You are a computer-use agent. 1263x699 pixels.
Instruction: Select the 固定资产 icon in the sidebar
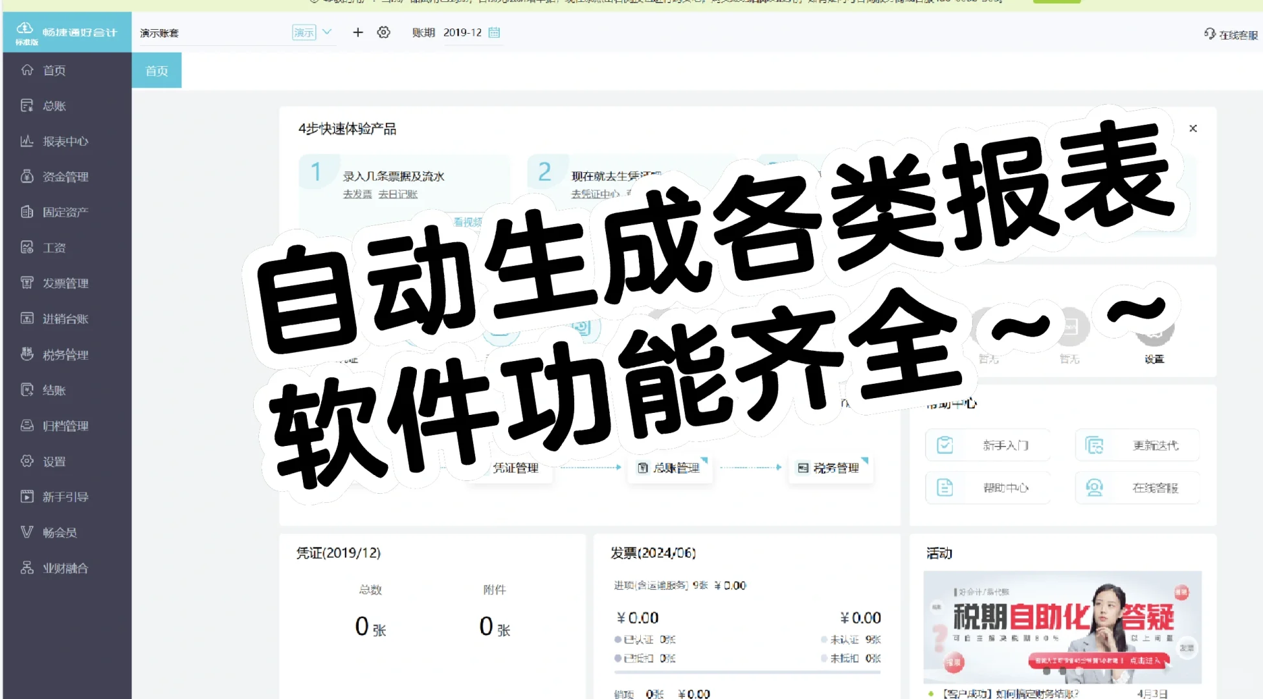[27, 212]
